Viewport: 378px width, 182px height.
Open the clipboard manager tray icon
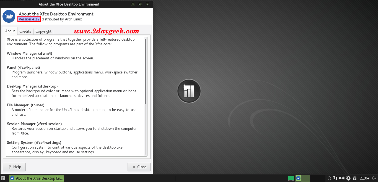pyautogui.click(x=329, y=178)
